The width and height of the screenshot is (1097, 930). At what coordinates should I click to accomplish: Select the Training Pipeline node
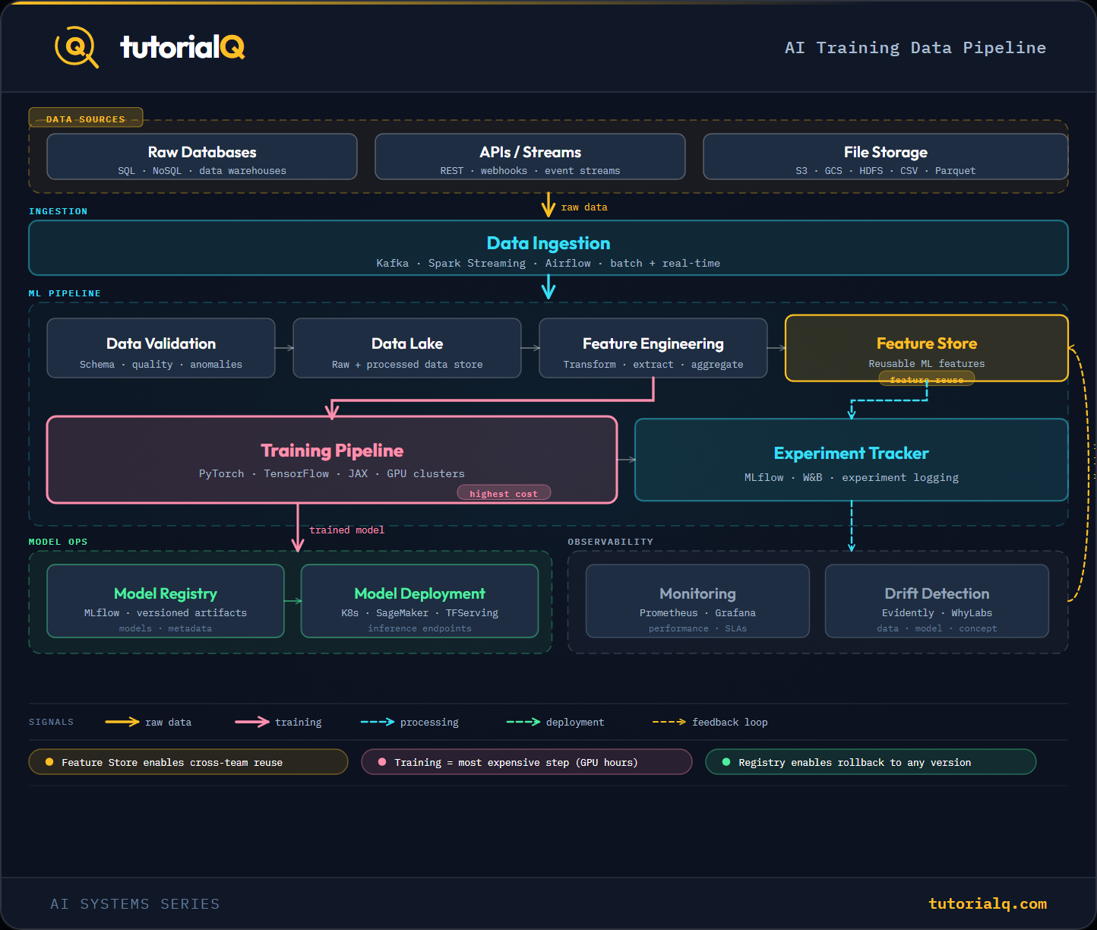[332, 460]
